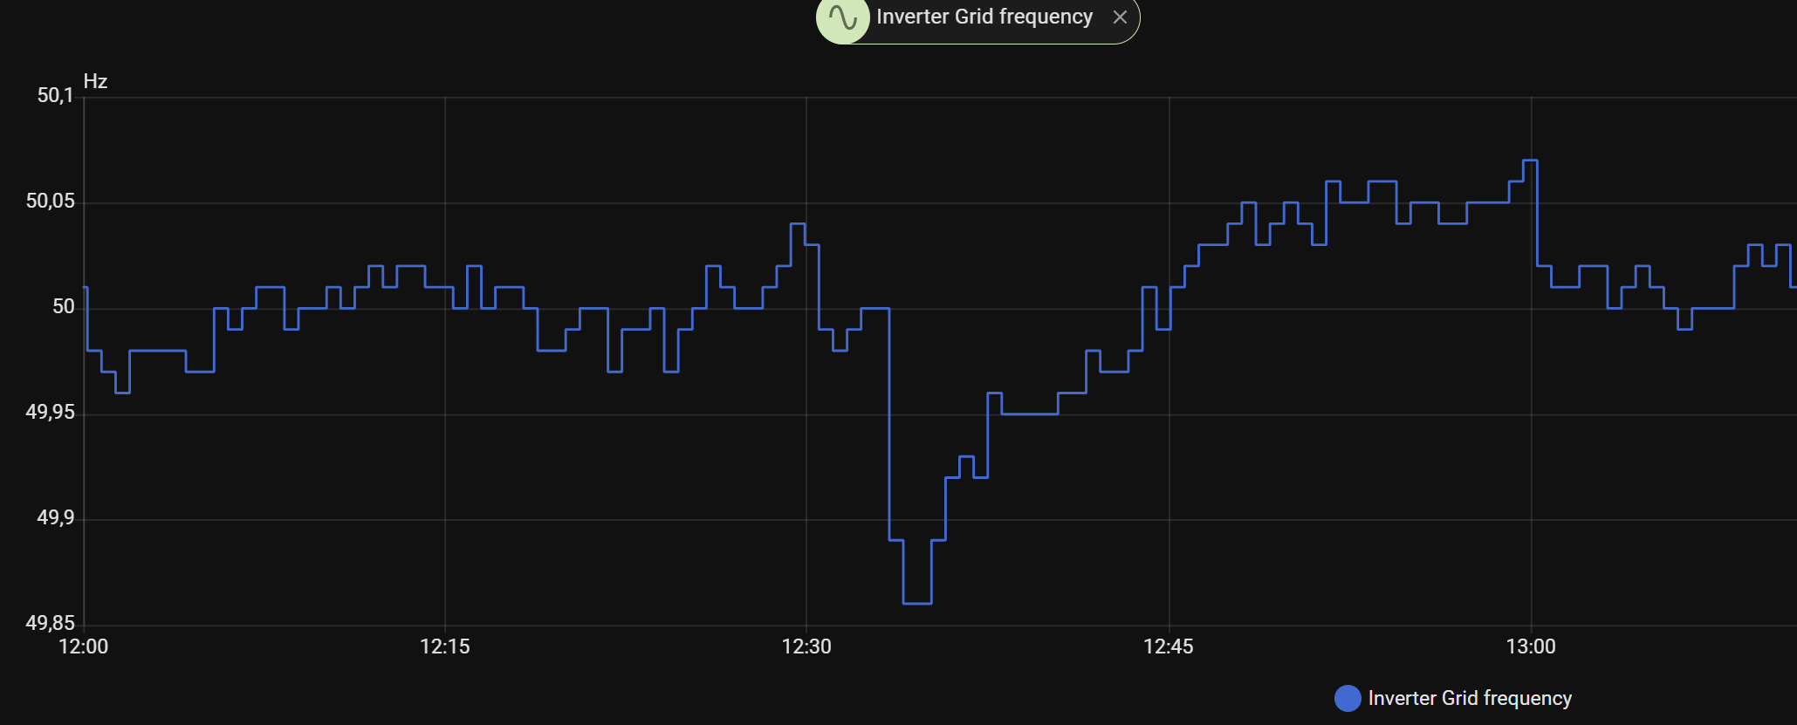Click the highest peak just after 13:00
The width and height of the screenshot is (1797, 725).
pos(1530,161)
